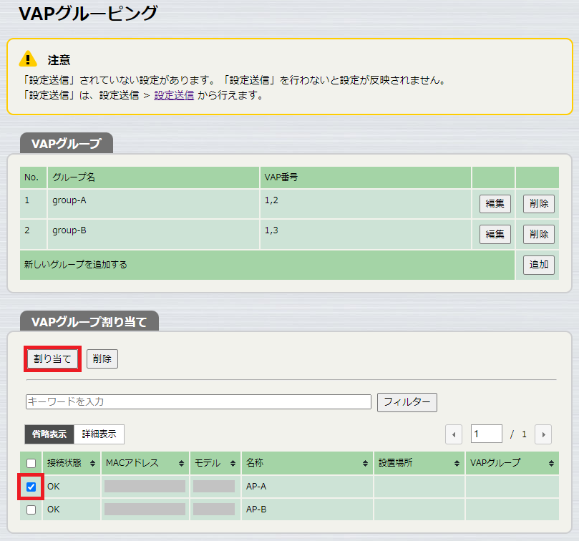
Task: Check the AP-B row checkbox
Action: 29,509
